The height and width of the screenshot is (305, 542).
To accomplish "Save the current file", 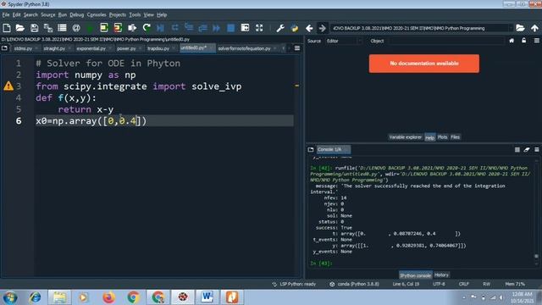I will [x=34, y=28].
